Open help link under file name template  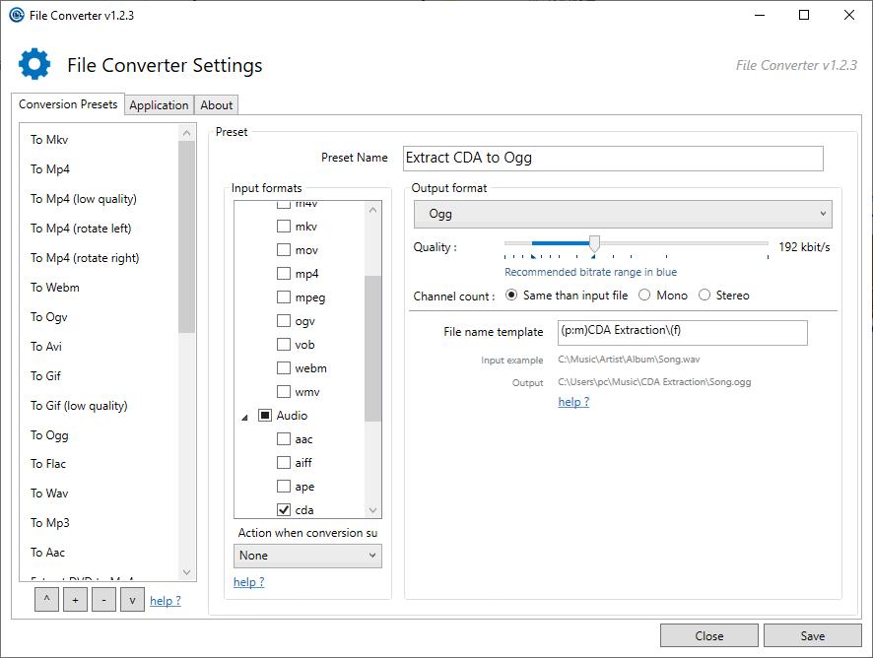(573, 402)
